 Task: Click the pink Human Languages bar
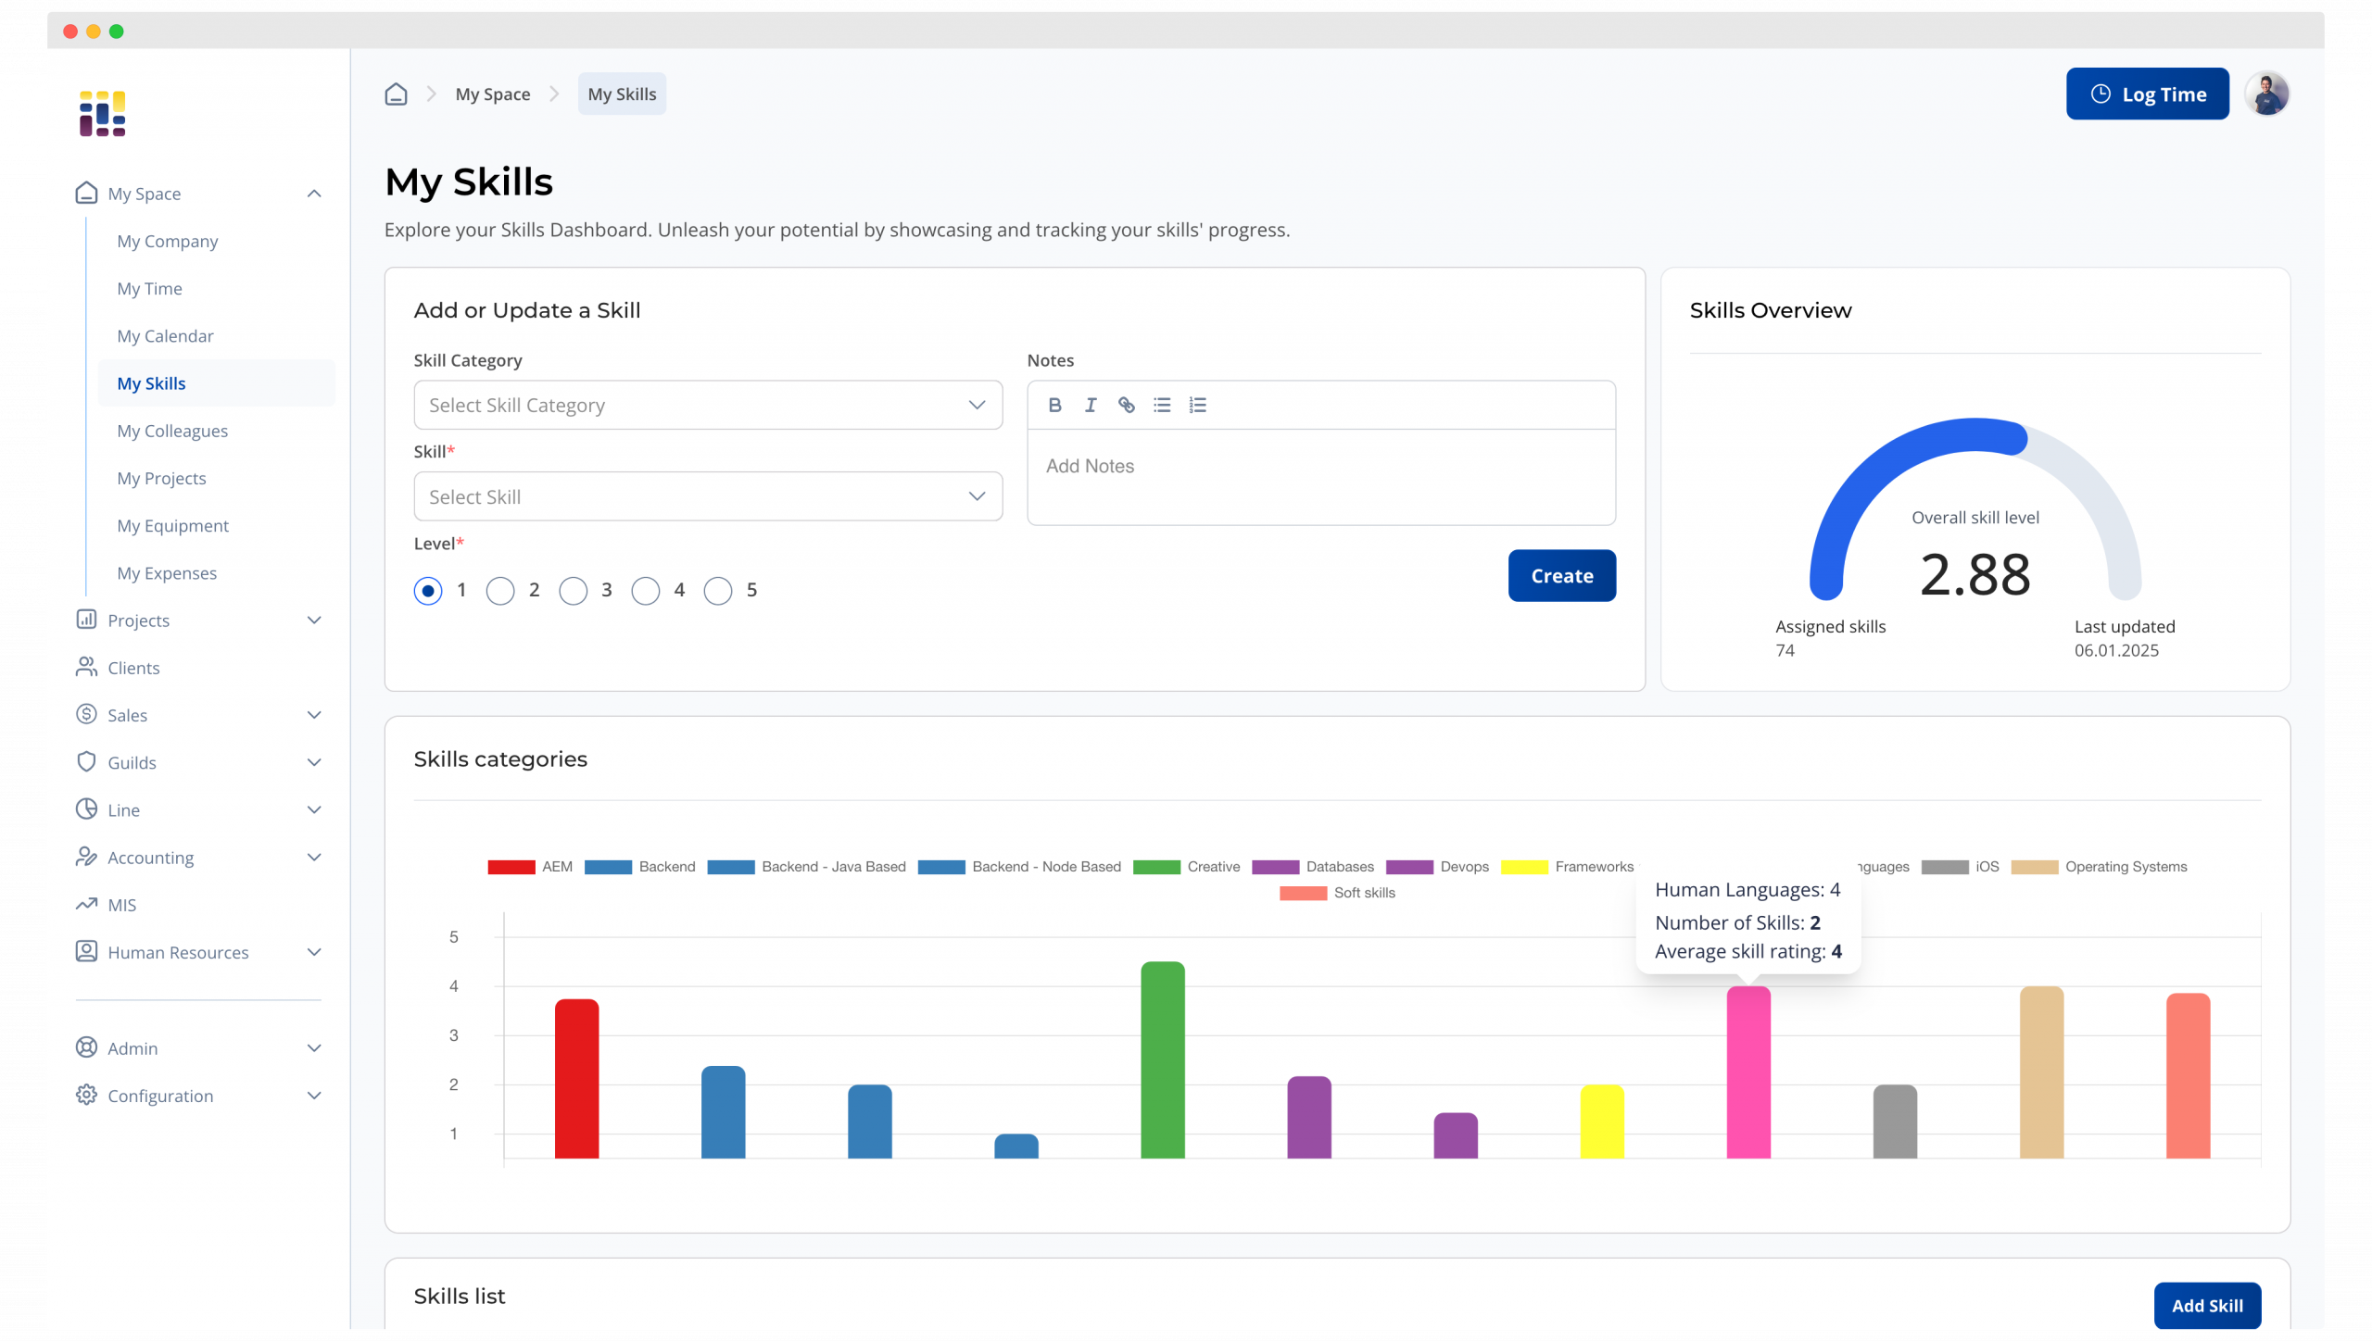point(1748,1072)
